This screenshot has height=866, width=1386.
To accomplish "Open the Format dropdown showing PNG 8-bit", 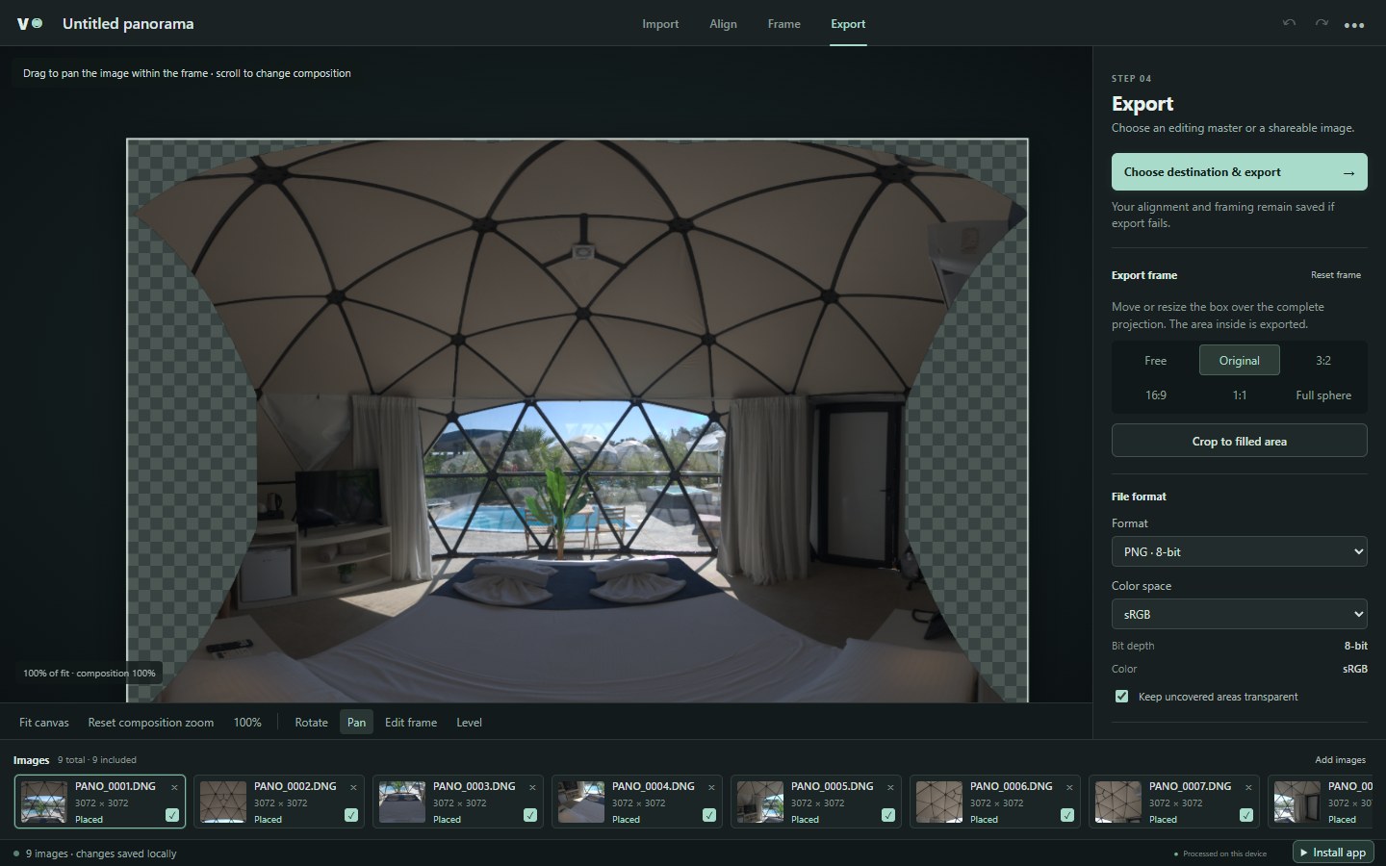I will (x=1240, y=551).
